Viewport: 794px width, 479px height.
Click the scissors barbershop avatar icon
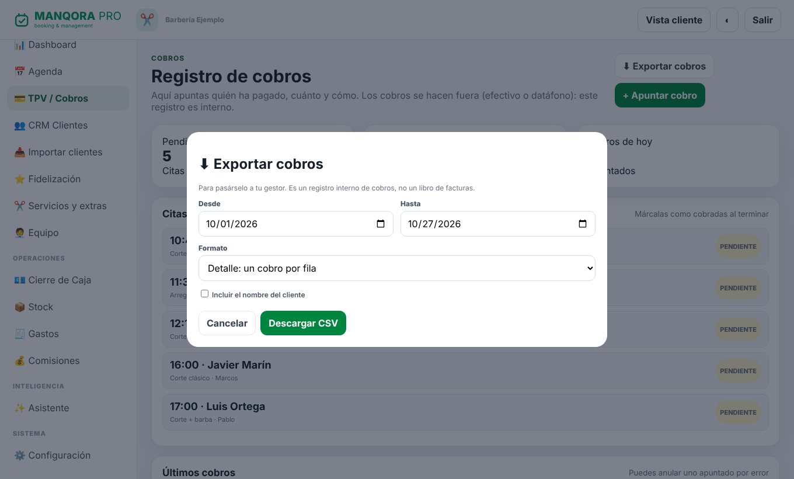(x=147, y=20)
